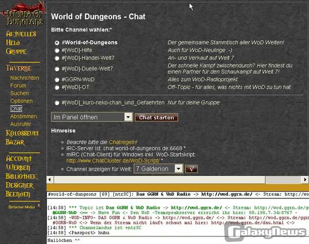Viewport: 309px width, 244px height.
Task: Open the 'Im Panel öffnen' dropdown
Action: click(92, 117)
